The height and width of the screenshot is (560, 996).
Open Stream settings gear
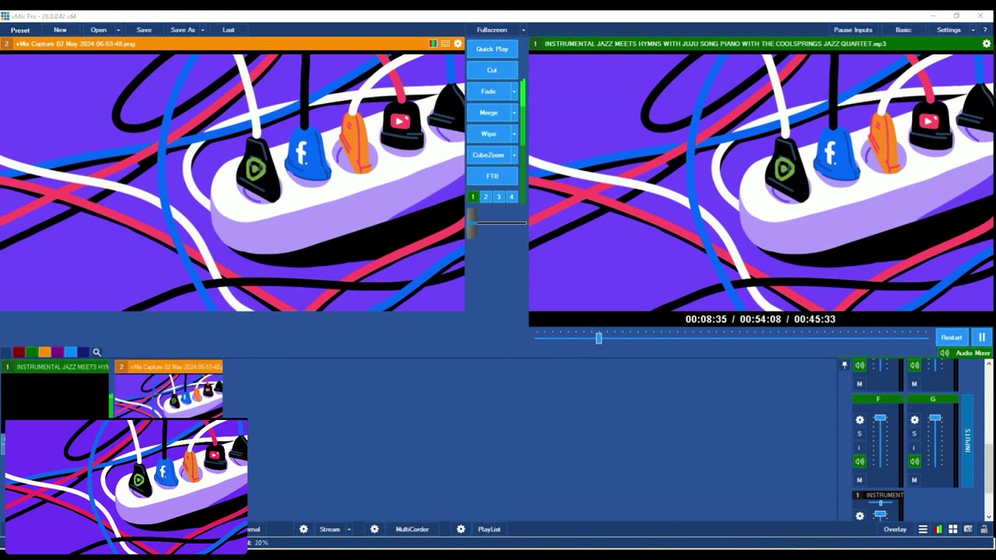(x=303, y=529)
